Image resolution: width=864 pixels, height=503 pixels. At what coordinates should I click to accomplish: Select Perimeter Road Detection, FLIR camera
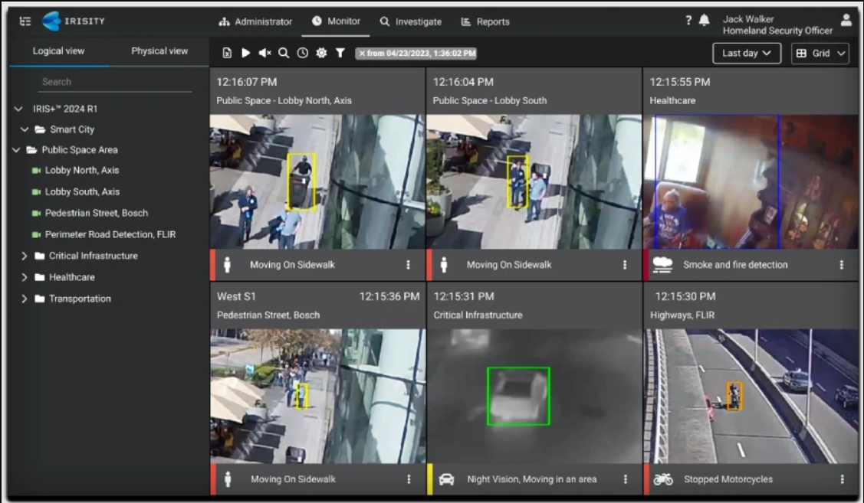(x=110, y=234)
